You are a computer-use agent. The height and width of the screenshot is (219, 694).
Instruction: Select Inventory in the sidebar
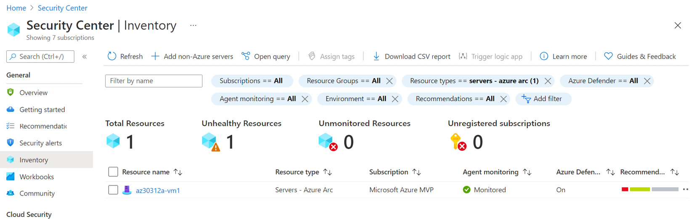pyautogui.click(x=46, y=160)
